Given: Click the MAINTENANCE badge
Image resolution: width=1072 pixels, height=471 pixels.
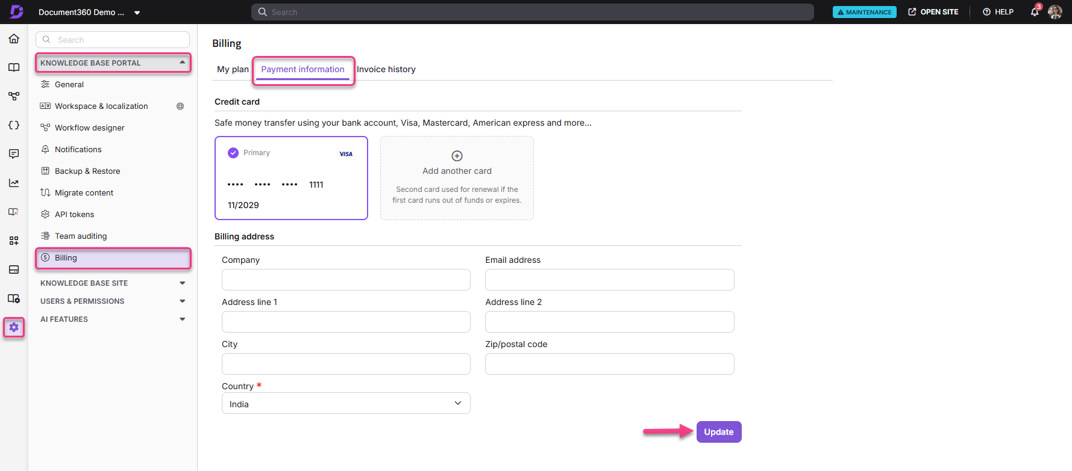Looking at the screenshot, I should tap(864, 12).
